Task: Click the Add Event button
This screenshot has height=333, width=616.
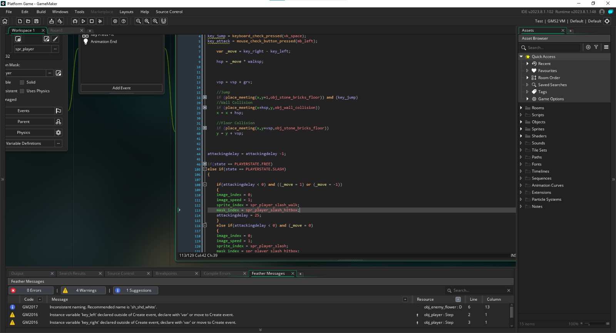Action: coord(121,88)
